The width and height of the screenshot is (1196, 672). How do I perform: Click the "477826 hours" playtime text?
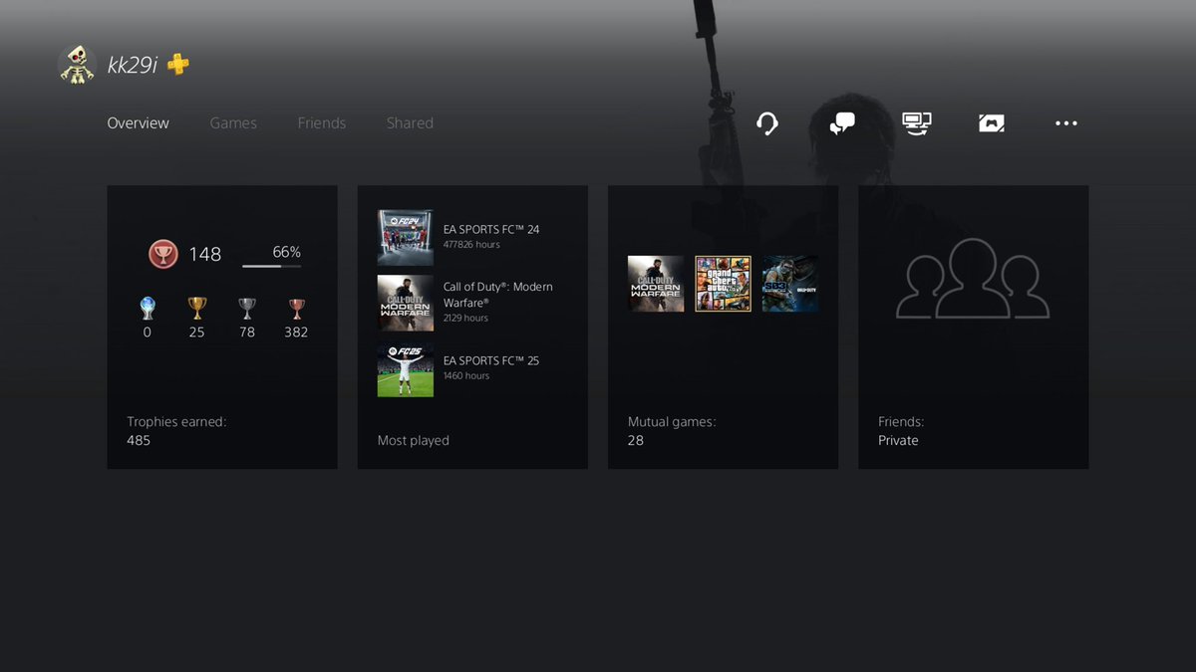point(472,245)
